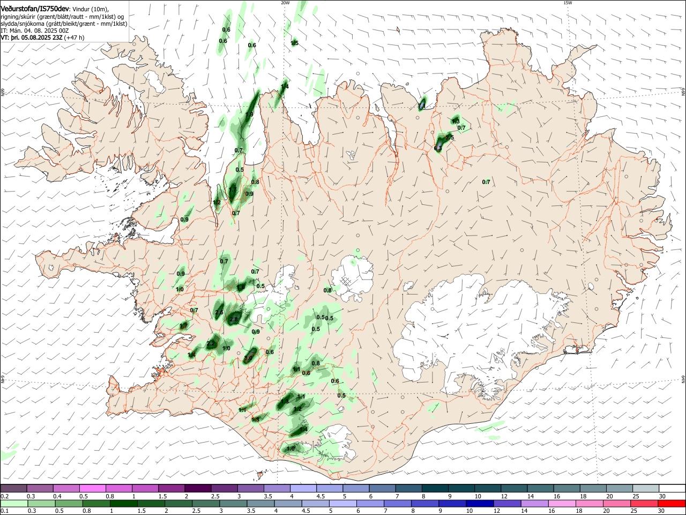
Task: Pick the deep blue lower-row swatch labeled 10
Action: pyautogui.click(x=480, y=504)
